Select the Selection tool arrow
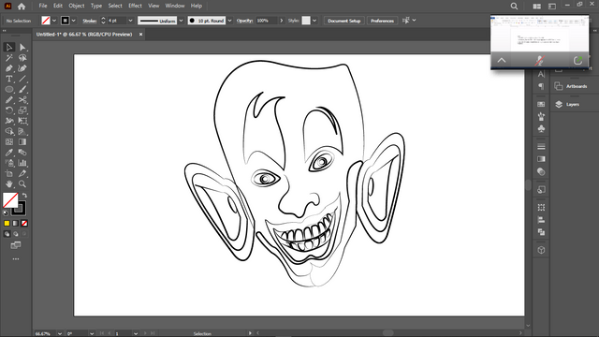 (x=9, y=48)
